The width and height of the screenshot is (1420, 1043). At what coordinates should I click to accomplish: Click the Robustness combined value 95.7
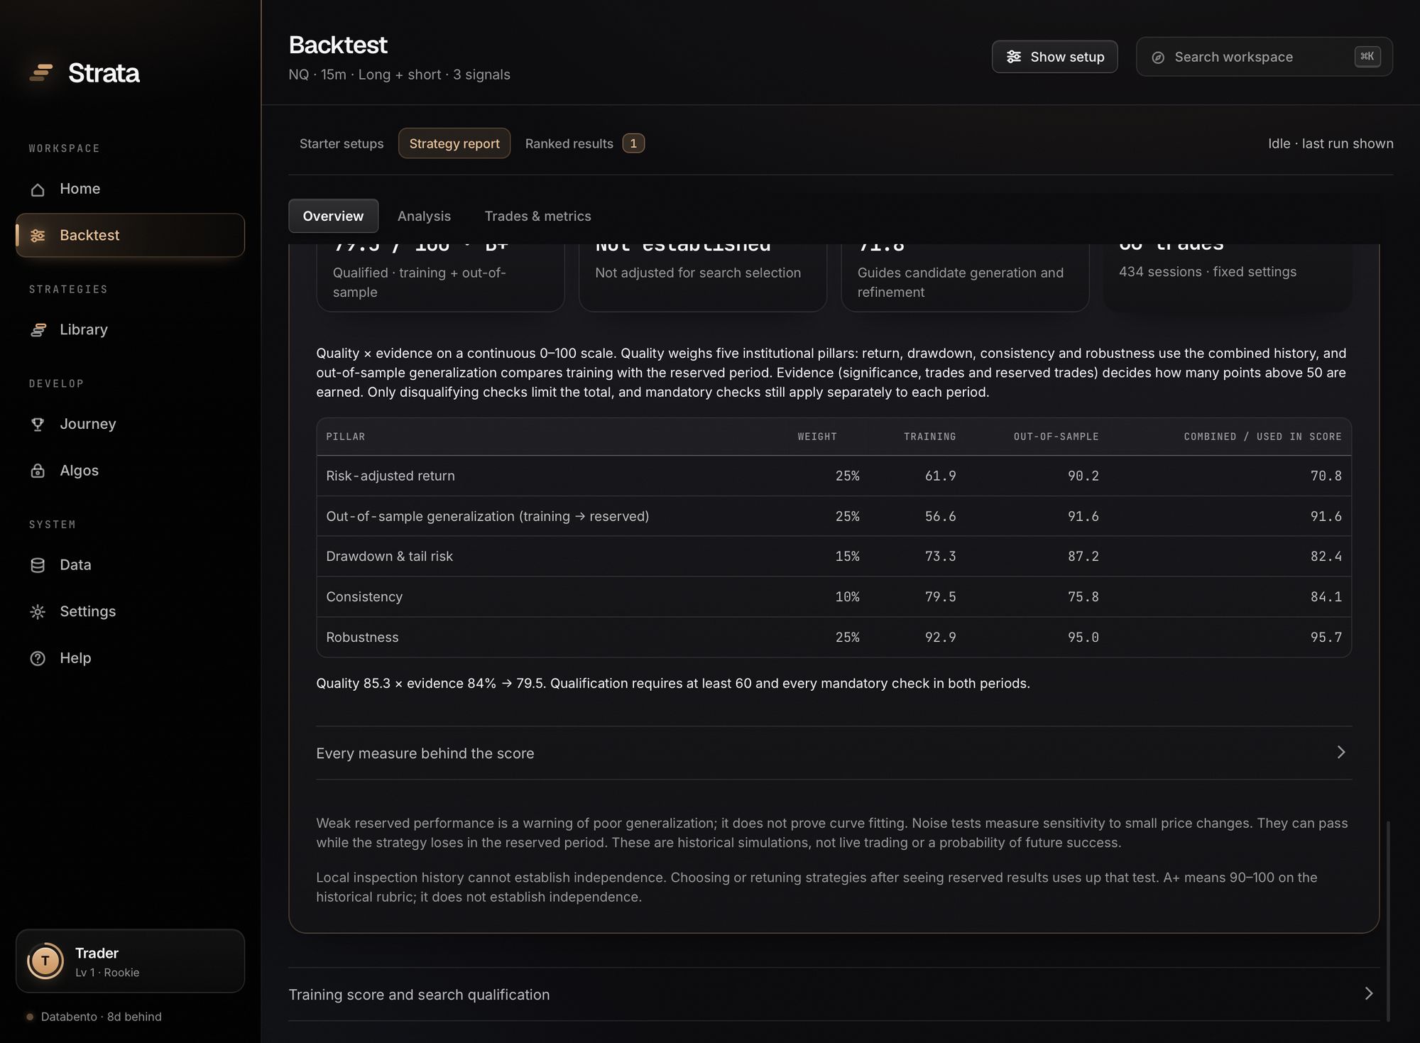tap(1326, 638)
